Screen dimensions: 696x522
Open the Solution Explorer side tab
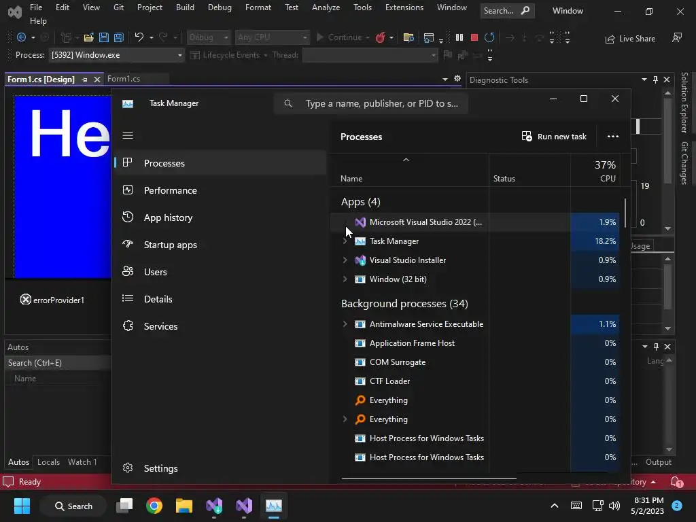[x=684, y=103]
